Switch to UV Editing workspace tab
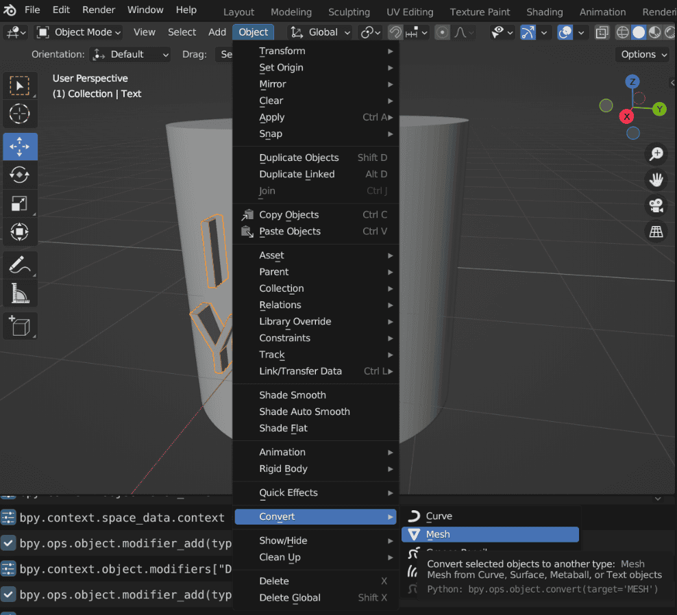This screenshot has height=615, width=677. coord(410,12)
